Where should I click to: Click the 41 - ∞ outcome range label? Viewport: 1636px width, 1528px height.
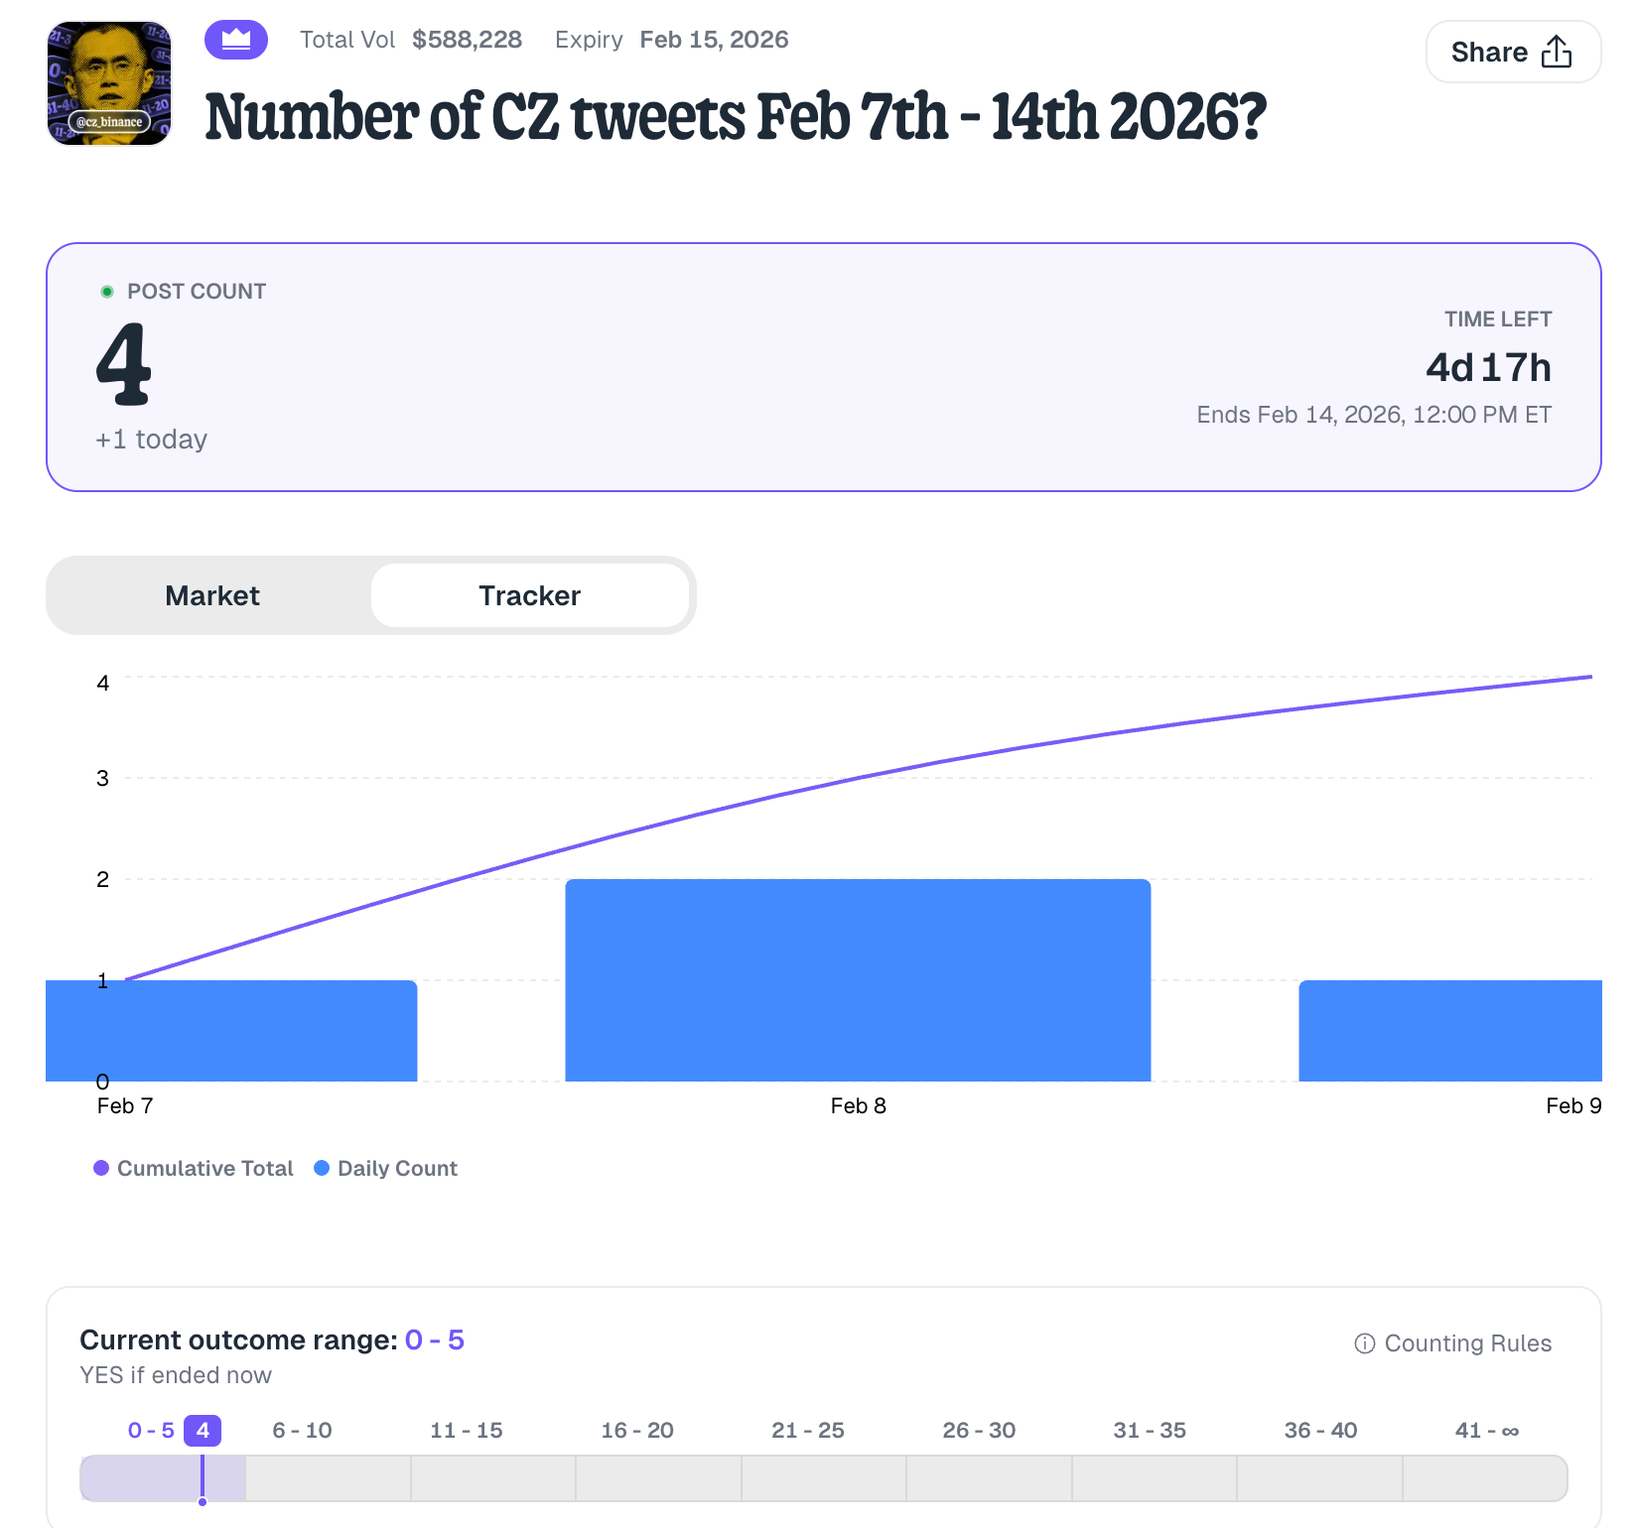1486,1430
